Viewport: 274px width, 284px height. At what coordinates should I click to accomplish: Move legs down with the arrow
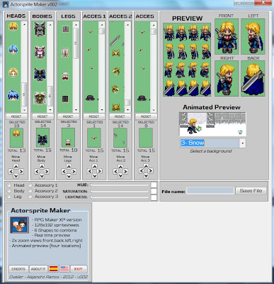[x=69, y=176]
